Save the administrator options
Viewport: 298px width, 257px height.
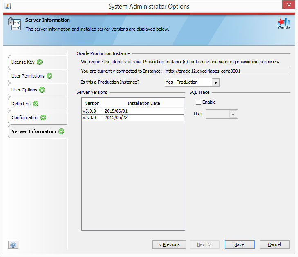[240, 244]
